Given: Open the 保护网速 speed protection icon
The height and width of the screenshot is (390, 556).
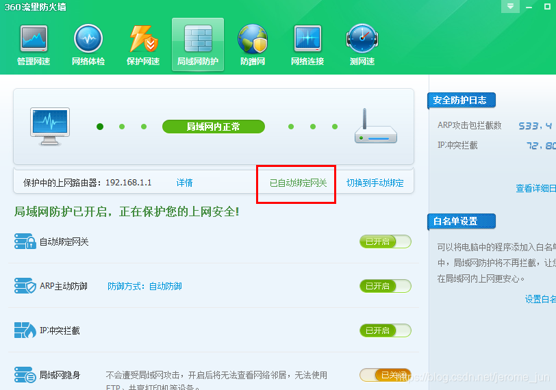Looking at the screenshot, I should [x=143, y=45].
